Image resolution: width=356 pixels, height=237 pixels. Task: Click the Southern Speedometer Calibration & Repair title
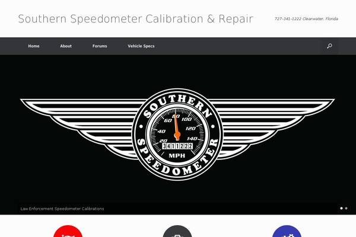coord(135,19)
